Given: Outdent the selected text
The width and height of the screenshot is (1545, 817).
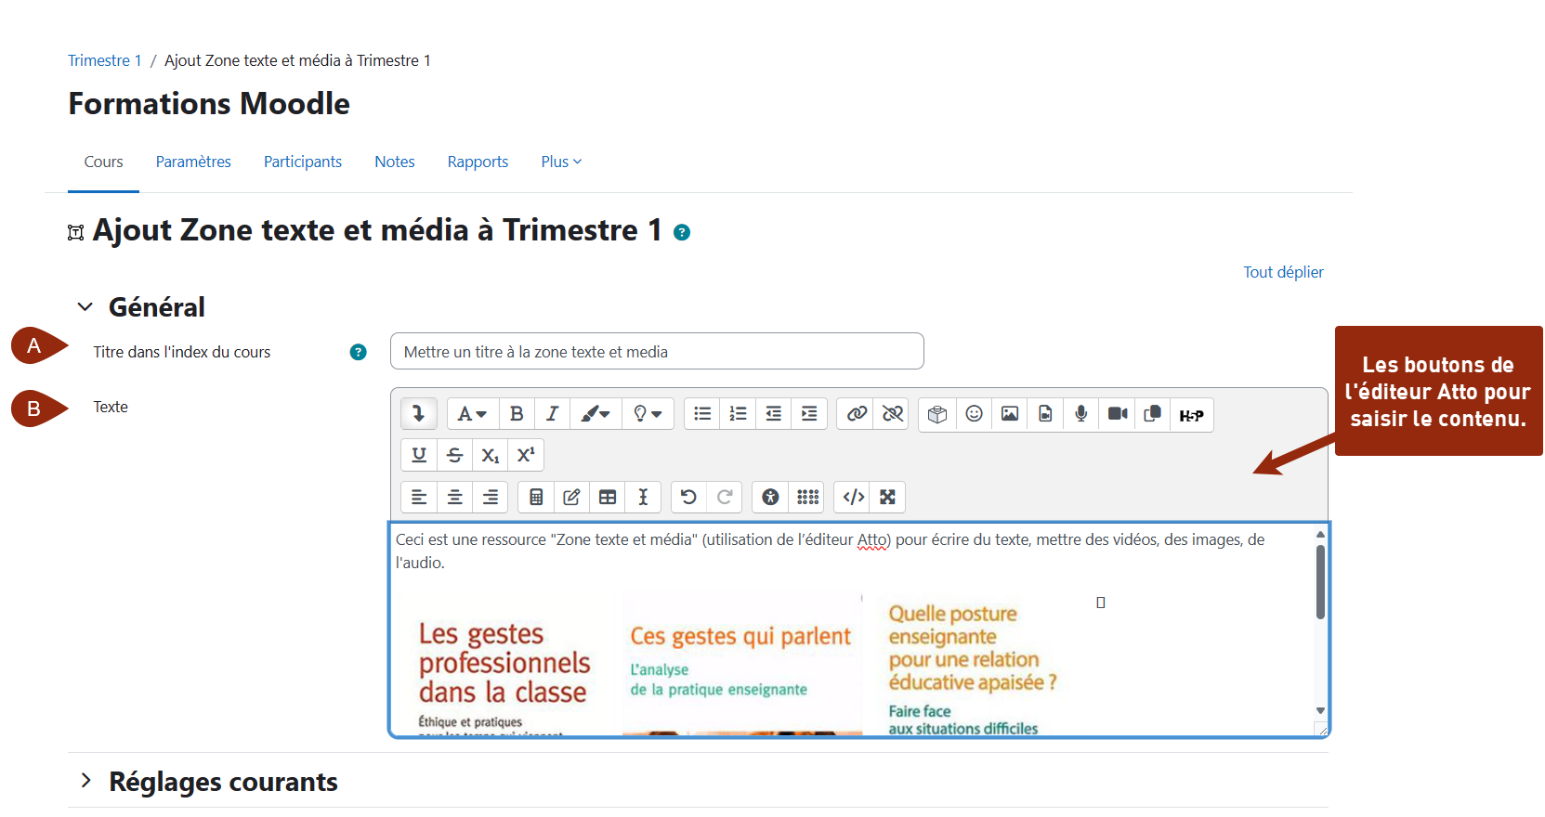Looking at the screenshot, I should [773, 414].
